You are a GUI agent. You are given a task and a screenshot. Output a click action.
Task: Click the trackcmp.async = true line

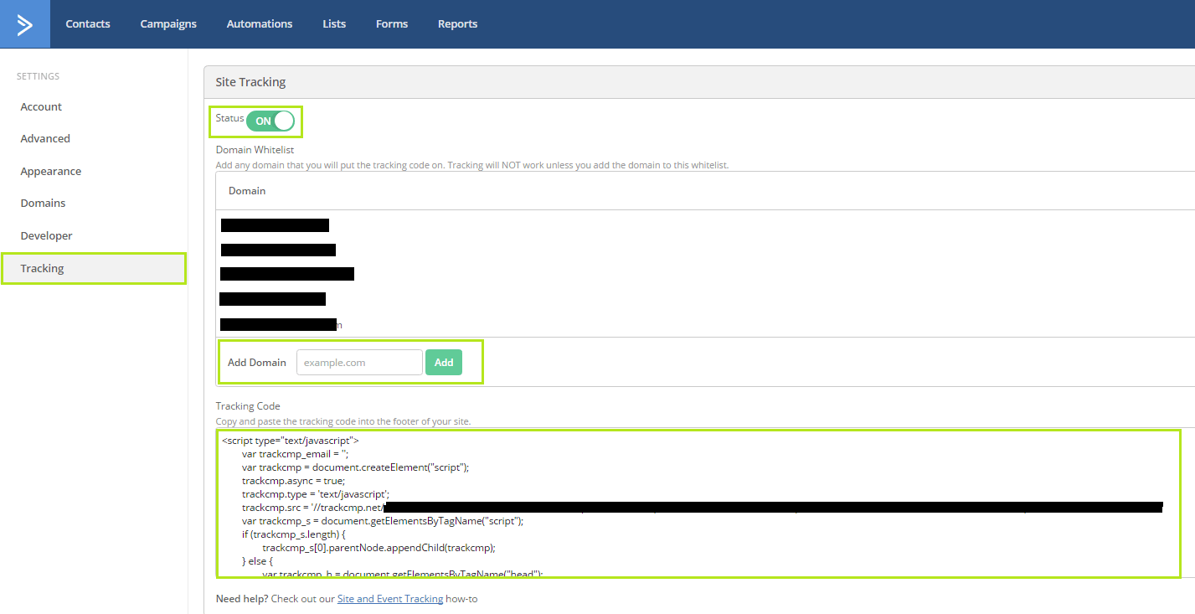click(293, 481)
